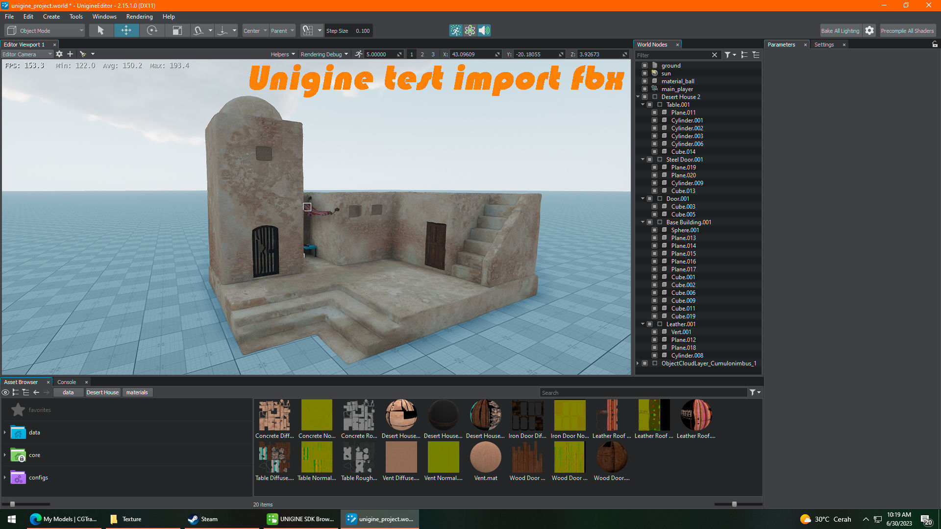Open the Helpers dropdown in viewport
Screen dimensions: 941x529
(x=283, y=54)
